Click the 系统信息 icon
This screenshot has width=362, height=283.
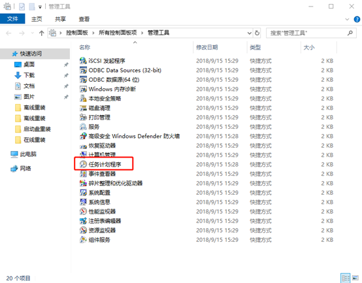pos(83,202)
